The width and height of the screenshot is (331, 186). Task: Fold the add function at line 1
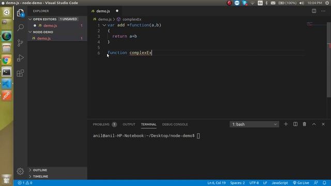(104, 25)
